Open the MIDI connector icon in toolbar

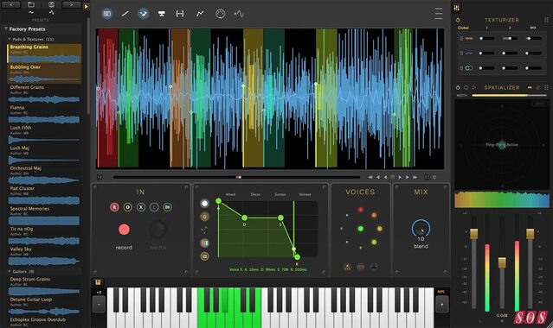coord(220,14)
